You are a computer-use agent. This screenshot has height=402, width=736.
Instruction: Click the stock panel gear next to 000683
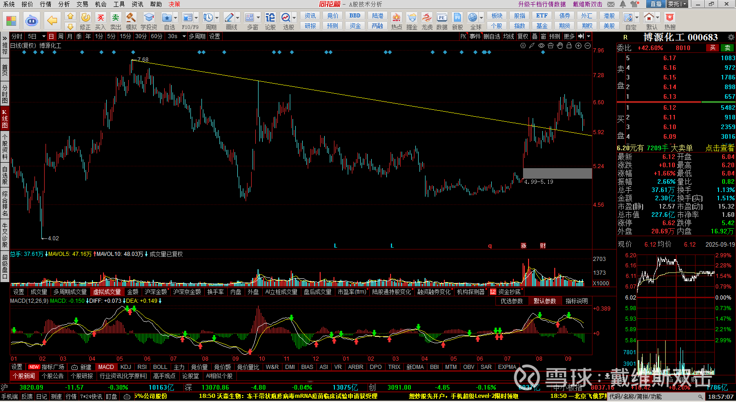(731, 37)
